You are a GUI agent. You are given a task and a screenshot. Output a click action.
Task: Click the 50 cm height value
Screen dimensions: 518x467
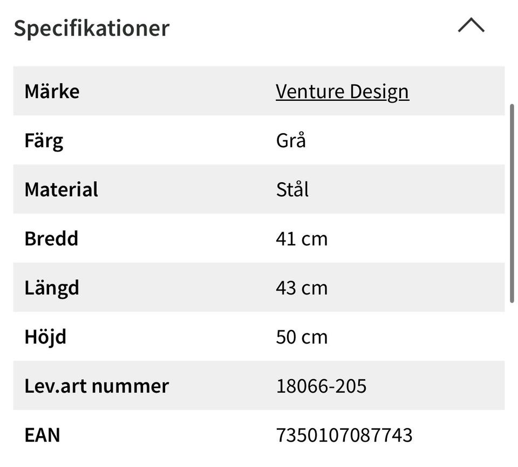point(302,337)
